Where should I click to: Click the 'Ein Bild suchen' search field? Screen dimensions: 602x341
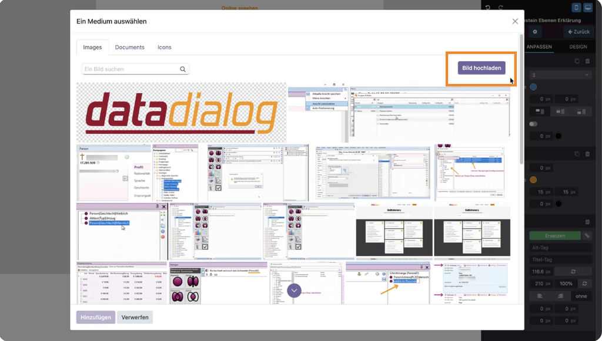pos(135,69)
